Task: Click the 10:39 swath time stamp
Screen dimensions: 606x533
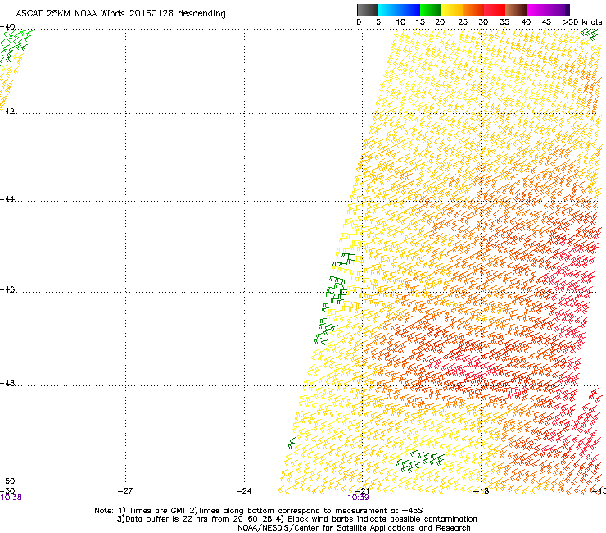Action: 358,498
